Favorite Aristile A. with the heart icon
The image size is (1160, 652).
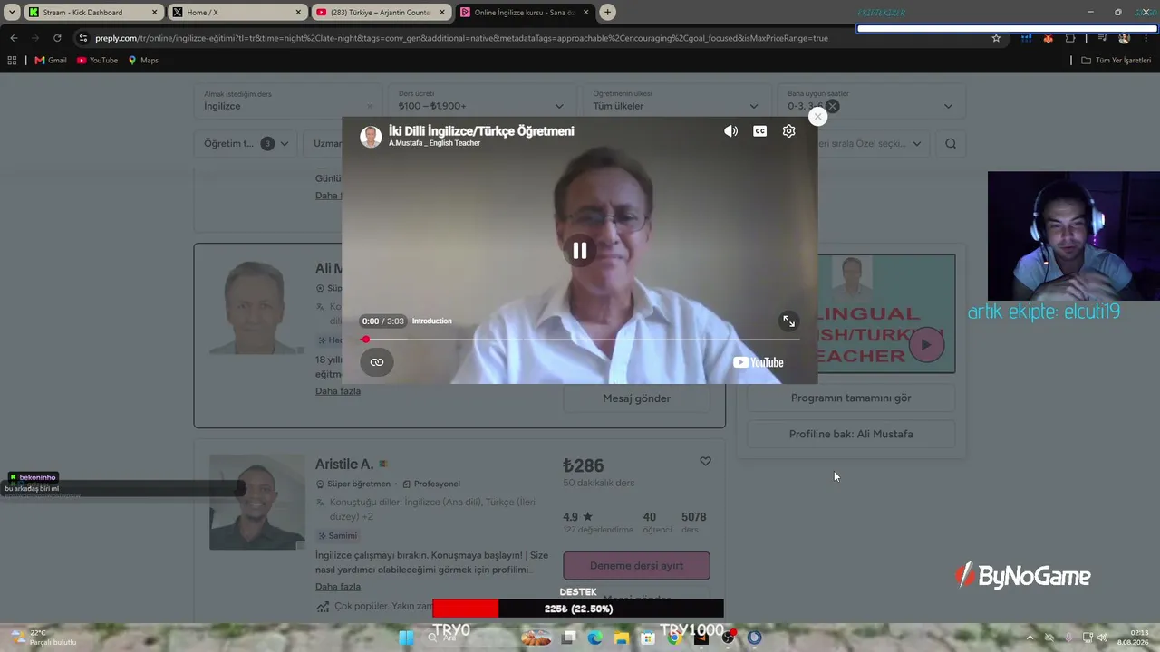[x=705, y=462]
